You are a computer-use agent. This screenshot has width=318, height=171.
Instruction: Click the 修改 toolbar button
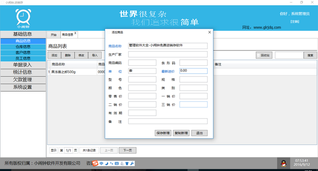click(x=81, y=55)
